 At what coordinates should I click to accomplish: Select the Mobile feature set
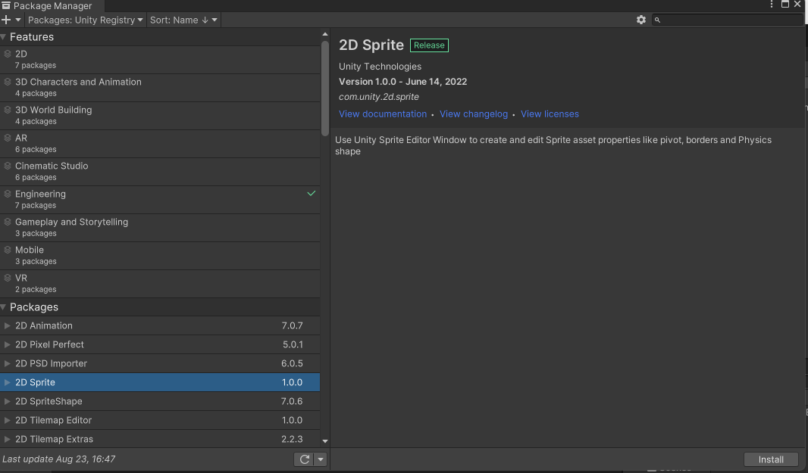(x=160, y=256)
